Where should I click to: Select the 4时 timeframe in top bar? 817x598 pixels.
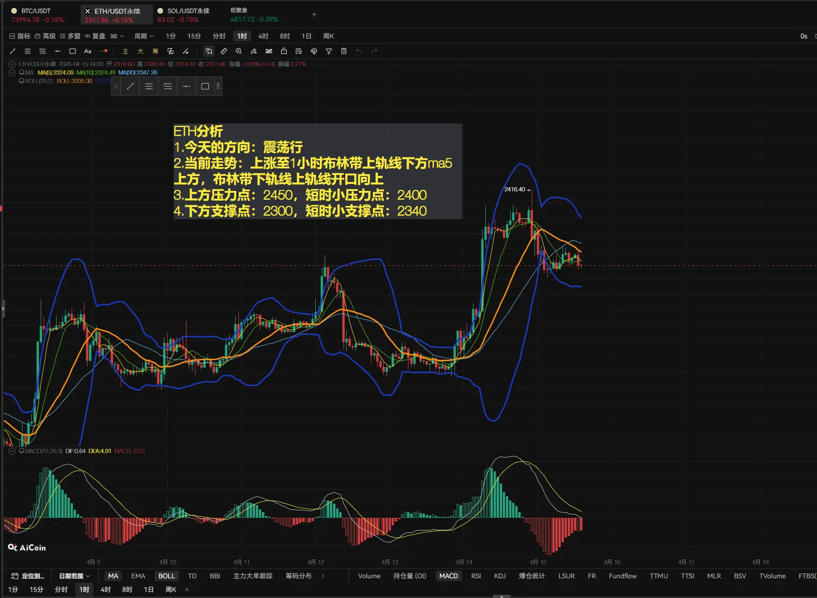263,36
